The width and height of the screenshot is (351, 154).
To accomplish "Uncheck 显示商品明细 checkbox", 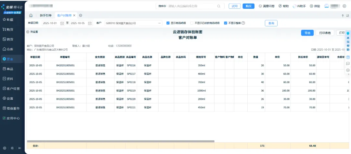I will click(168, 23).
